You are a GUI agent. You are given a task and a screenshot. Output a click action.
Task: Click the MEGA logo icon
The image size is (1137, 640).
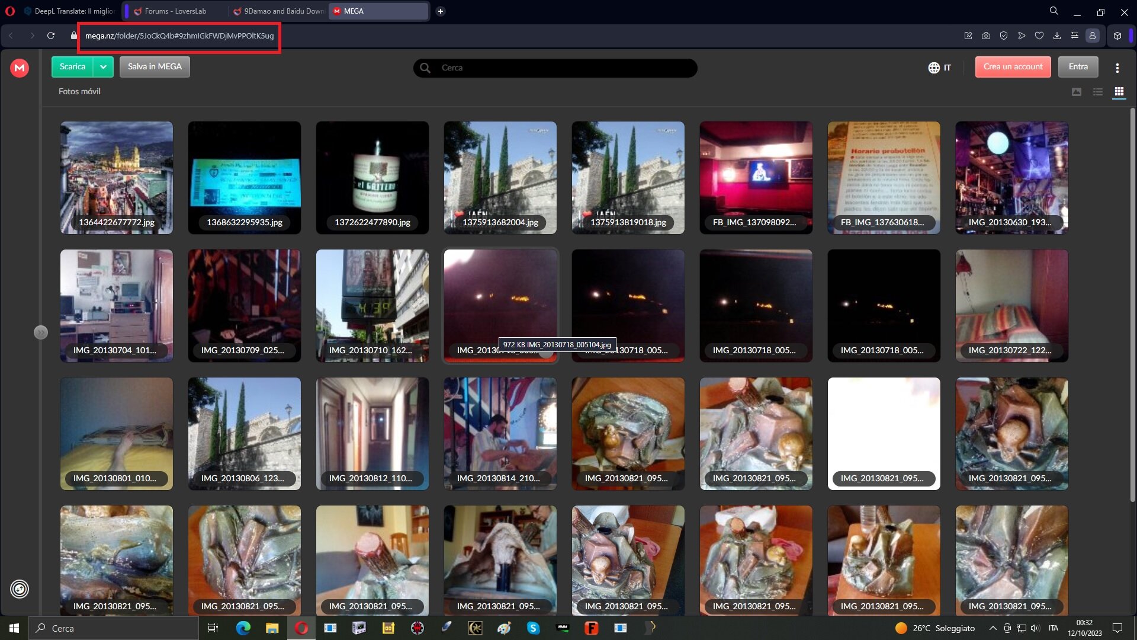coord(20,68)
